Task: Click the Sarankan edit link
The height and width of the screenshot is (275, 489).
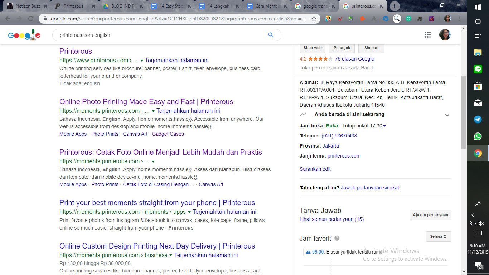Action: (315, 169)
